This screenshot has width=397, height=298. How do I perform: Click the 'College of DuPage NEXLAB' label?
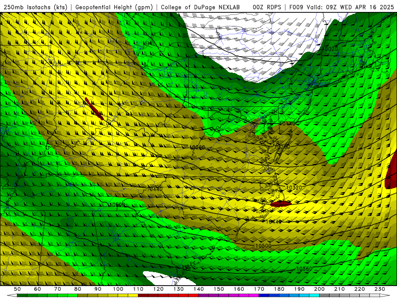coord(200,7)
